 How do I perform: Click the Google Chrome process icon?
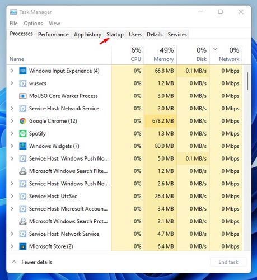pyautogui.click(x=23, y=121)
